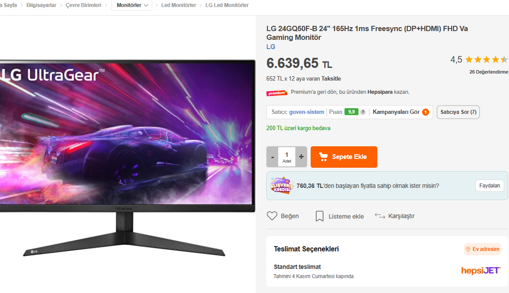This screenshot has width=509, height=293.
Task: Click the Karşılaştır compare arrows icon
Action: tap(380, 216)
